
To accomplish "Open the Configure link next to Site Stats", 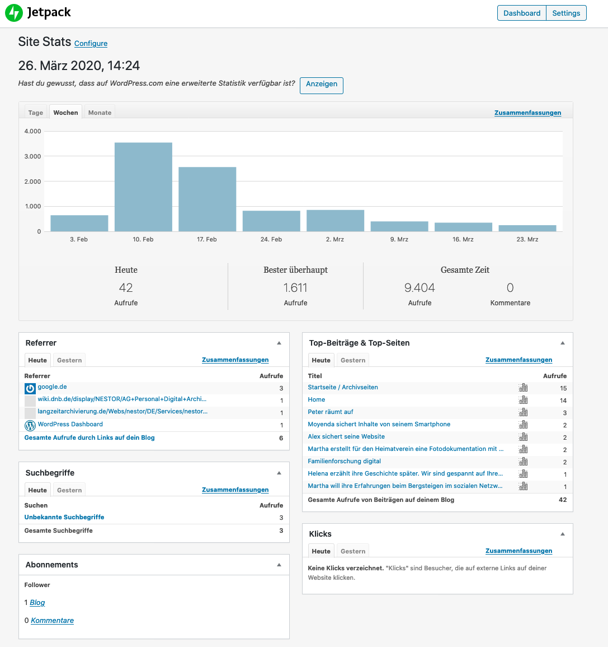I will tap(91, 44).
